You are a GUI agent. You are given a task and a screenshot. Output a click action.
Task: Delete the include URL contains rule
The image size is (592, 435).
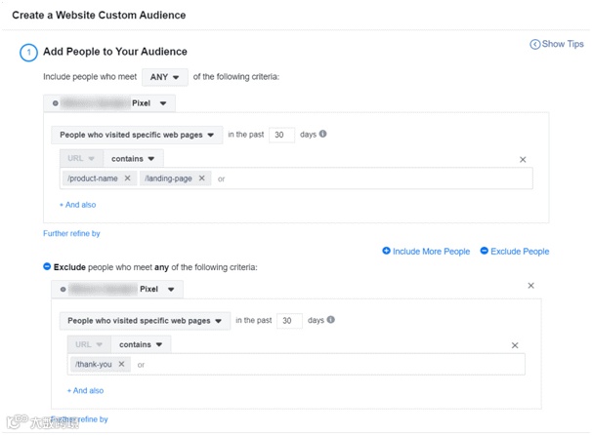pyautogui.click(x=523, y=159)
